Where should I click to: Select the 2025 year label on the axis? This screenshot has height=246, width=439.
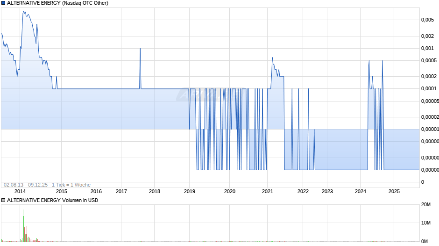point(394,191)
